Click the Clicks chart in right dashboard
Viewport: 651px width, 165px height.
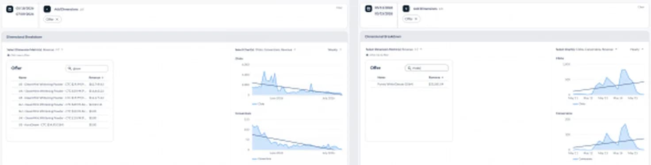point(608,79)
